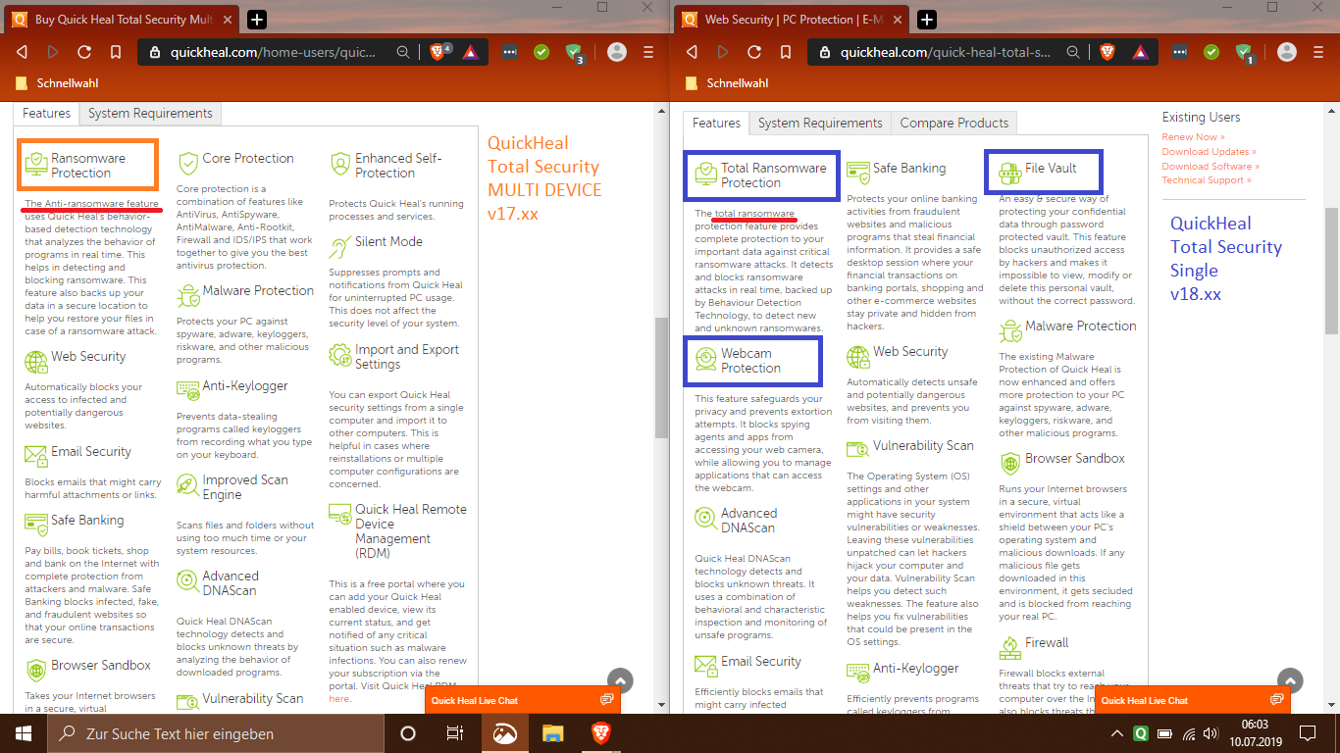The height and width of the screenshot is (753, 1340).
Task: Click the Anti-Keylogger icon in right window
Action: 857,673
